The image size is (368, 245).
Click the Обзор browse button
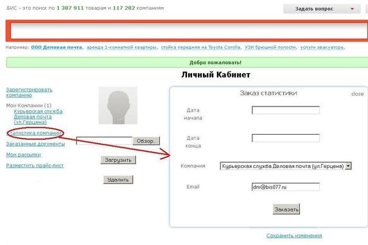point(146,141)
